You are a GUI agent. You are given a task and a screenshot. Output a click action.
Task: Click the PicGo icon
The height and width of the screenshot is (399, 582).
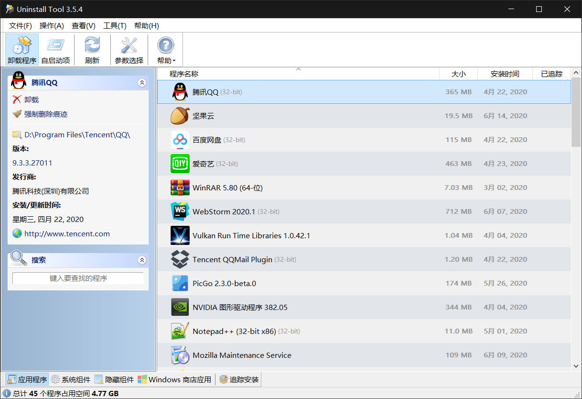(180, 283)
